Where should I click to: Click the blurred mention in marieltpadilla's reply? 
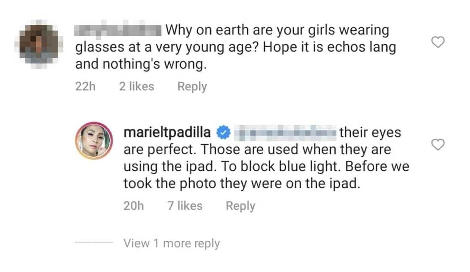(x=287, y=133)
